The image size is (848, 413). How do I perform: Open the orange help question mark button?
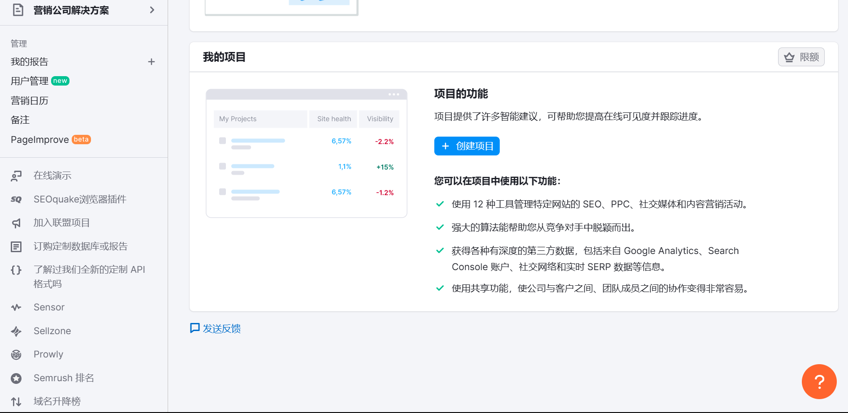(819, 382)
